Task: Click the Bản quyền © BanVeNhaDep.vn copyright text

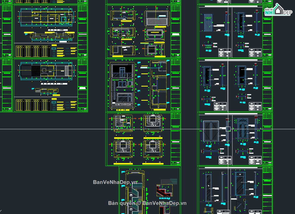Action: (x=147, y=203)
